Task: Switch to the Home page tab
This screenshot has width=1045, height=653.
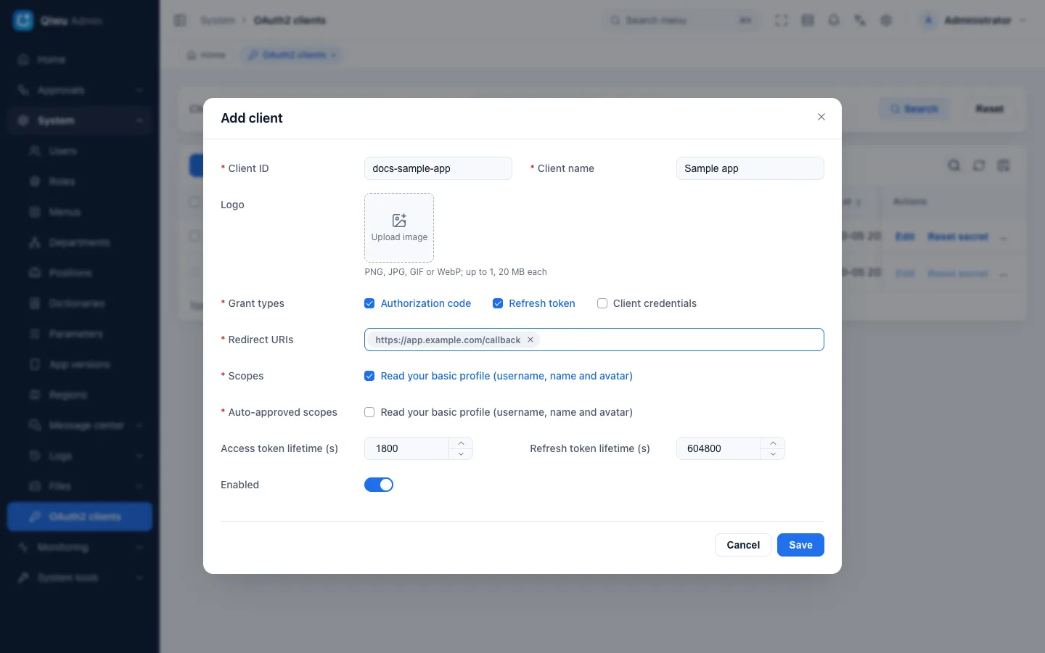Action: coord(206,55)
